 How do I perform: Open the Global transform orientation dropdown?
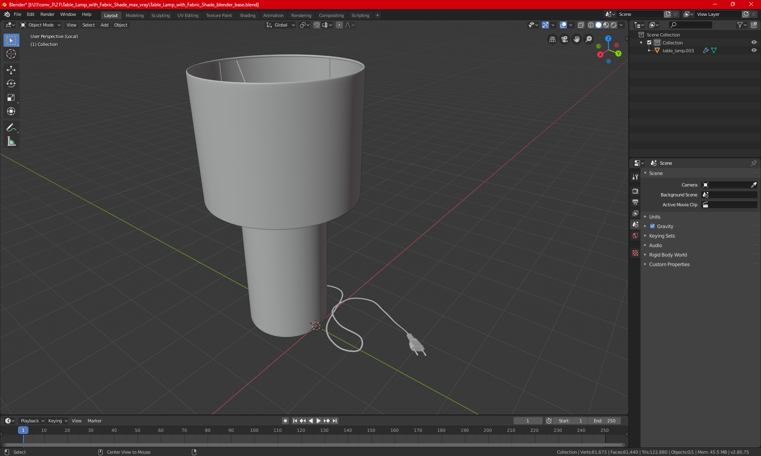point(280,25)
